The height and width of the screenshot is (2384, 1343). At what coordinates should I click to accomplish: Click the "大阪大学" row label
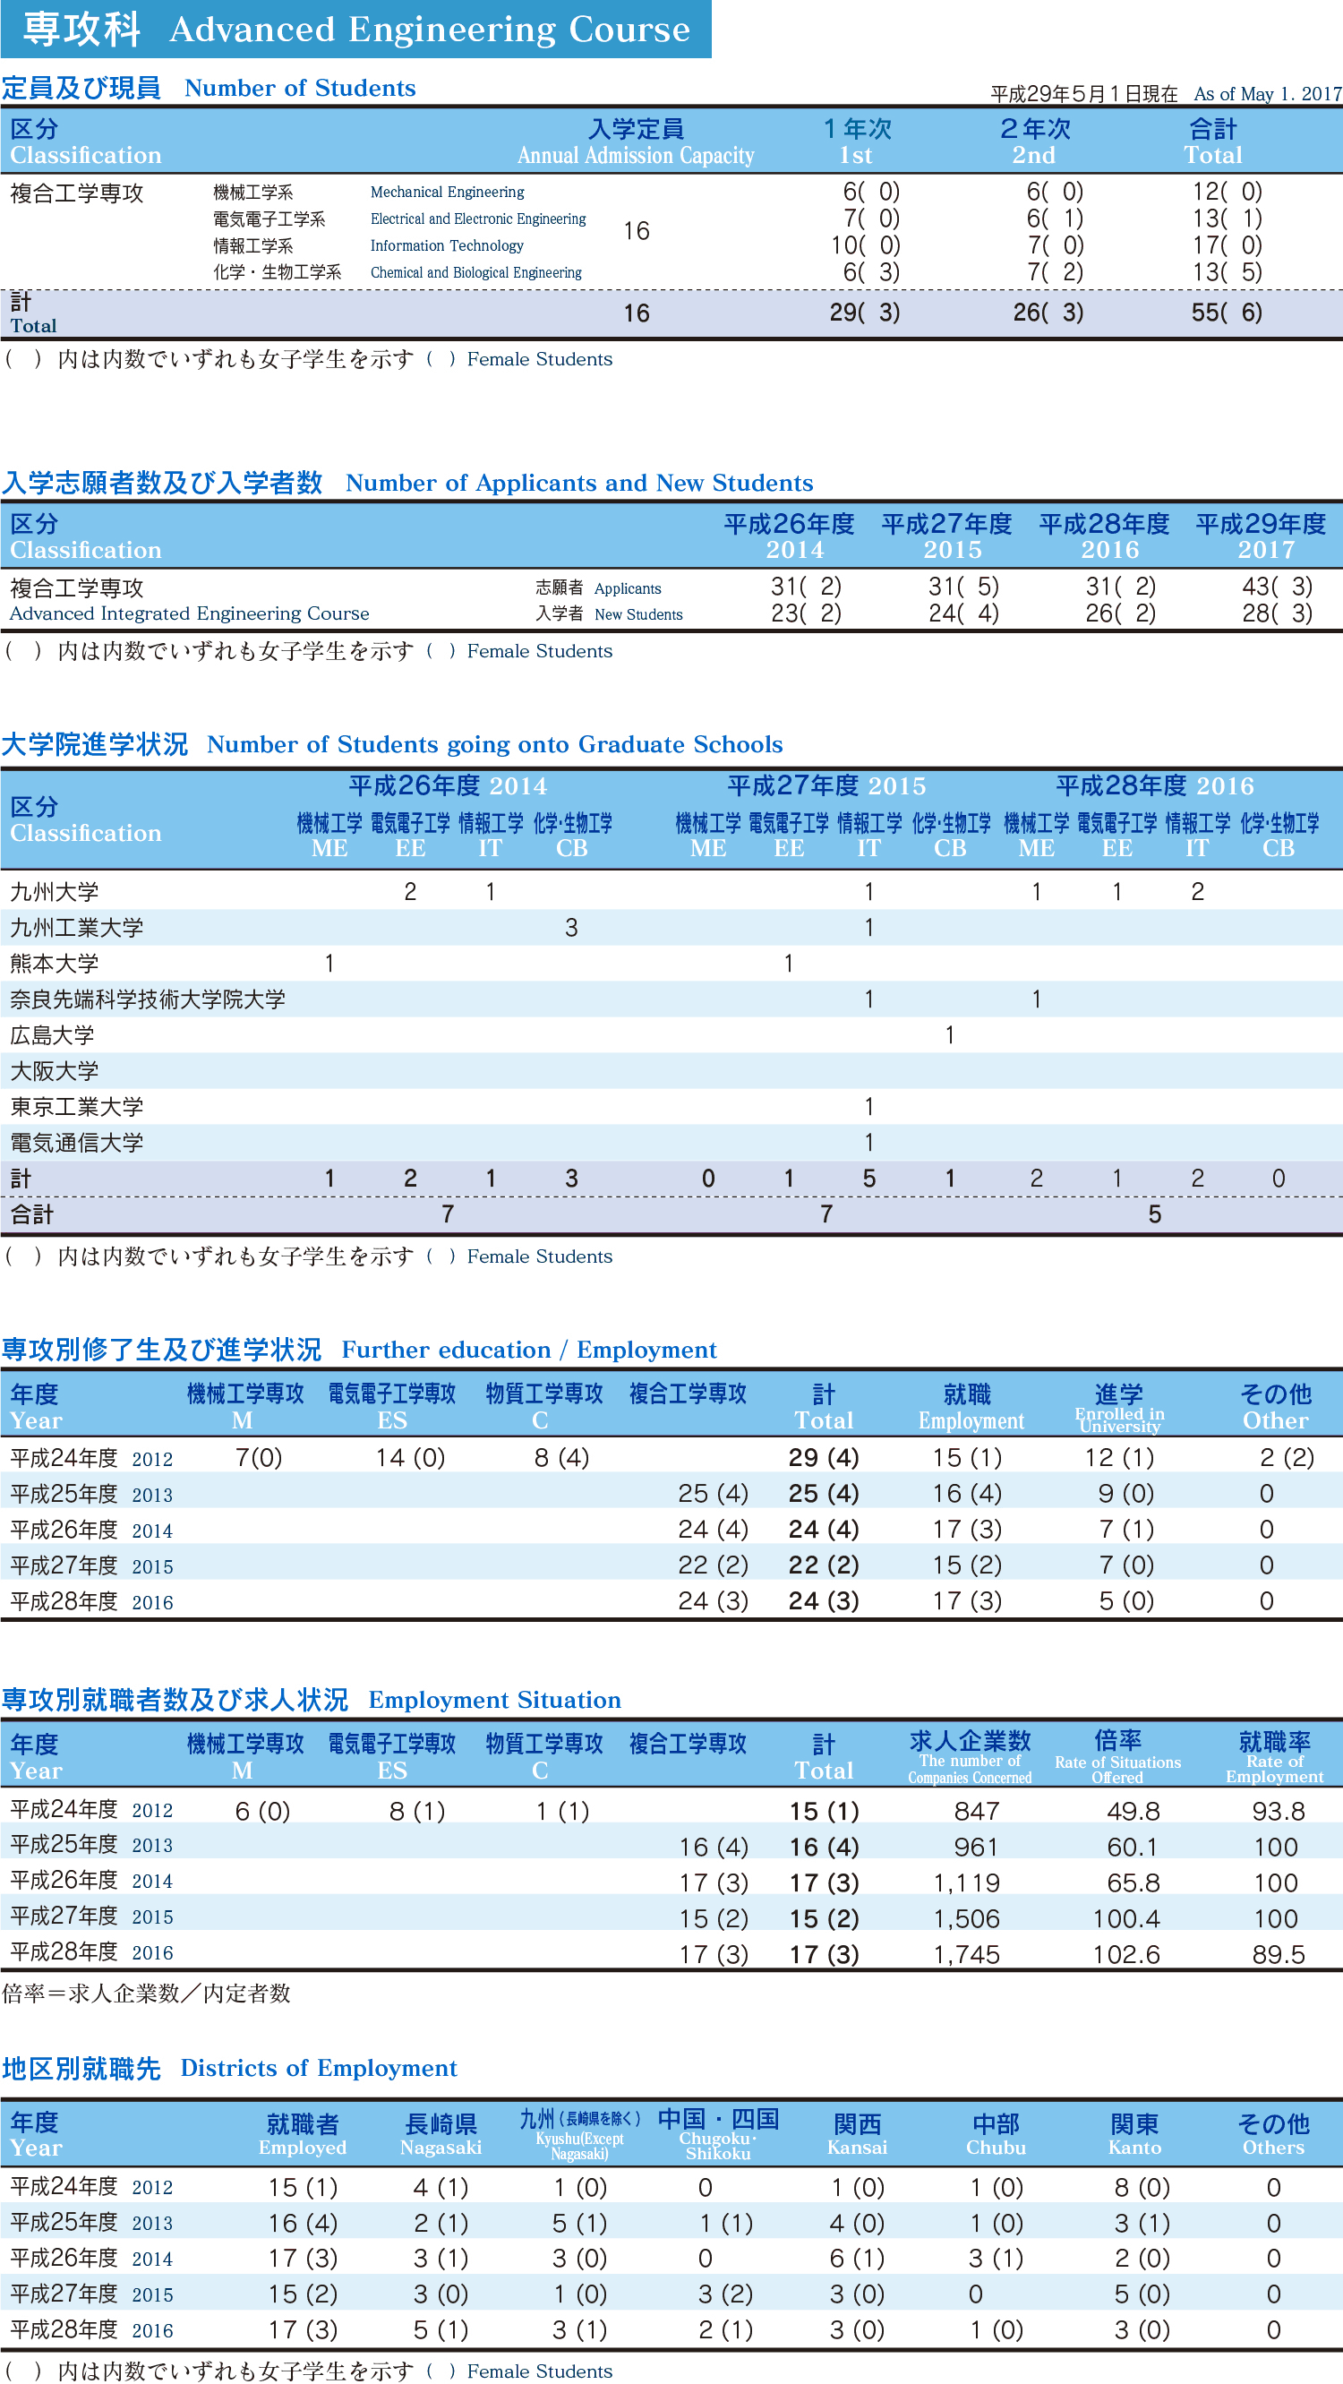click(54, 1072)
